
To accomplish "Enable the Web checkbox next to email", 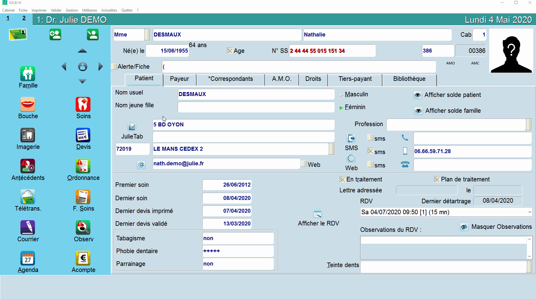I will click(x=304, y=164).
